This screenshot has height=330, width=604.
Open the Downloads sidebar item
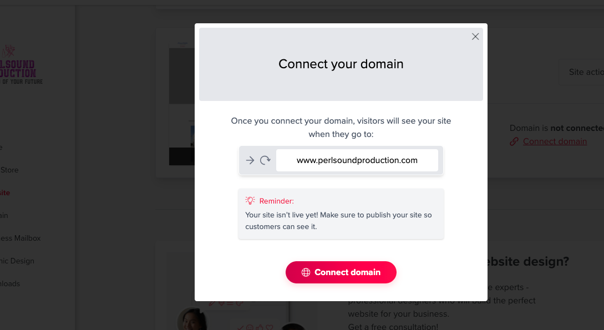pyautogui.click(x=10, y=283)
